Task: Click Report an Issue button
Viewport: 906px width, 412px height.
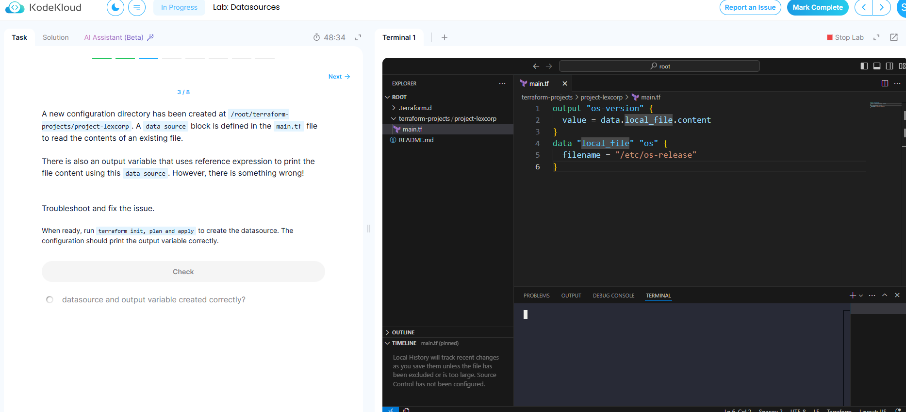Action: pos(750,7)
